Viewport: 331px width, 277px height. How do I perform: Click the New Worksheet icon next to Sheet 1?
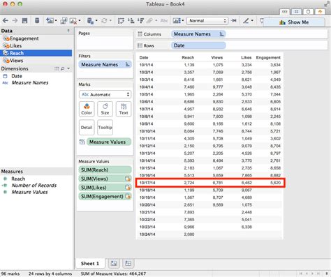click(x=114, y=263)
